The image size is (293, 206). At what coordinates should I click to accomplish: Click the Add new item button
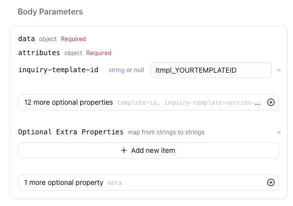(x=149, y=150)
